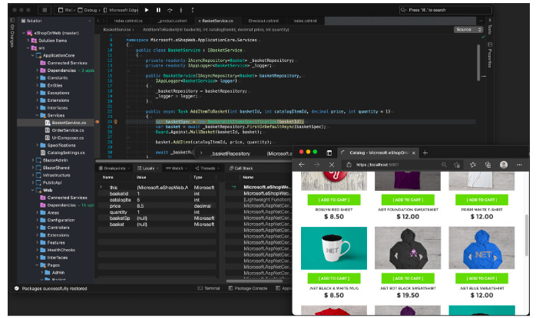Expand the Entities folder
Image resolution: width=536 pixels, height=318 pixels.
point(38,85)
